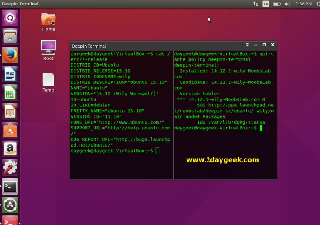Open the black Terminal launcher icon

pyautogui.click(x=10, y=186)
